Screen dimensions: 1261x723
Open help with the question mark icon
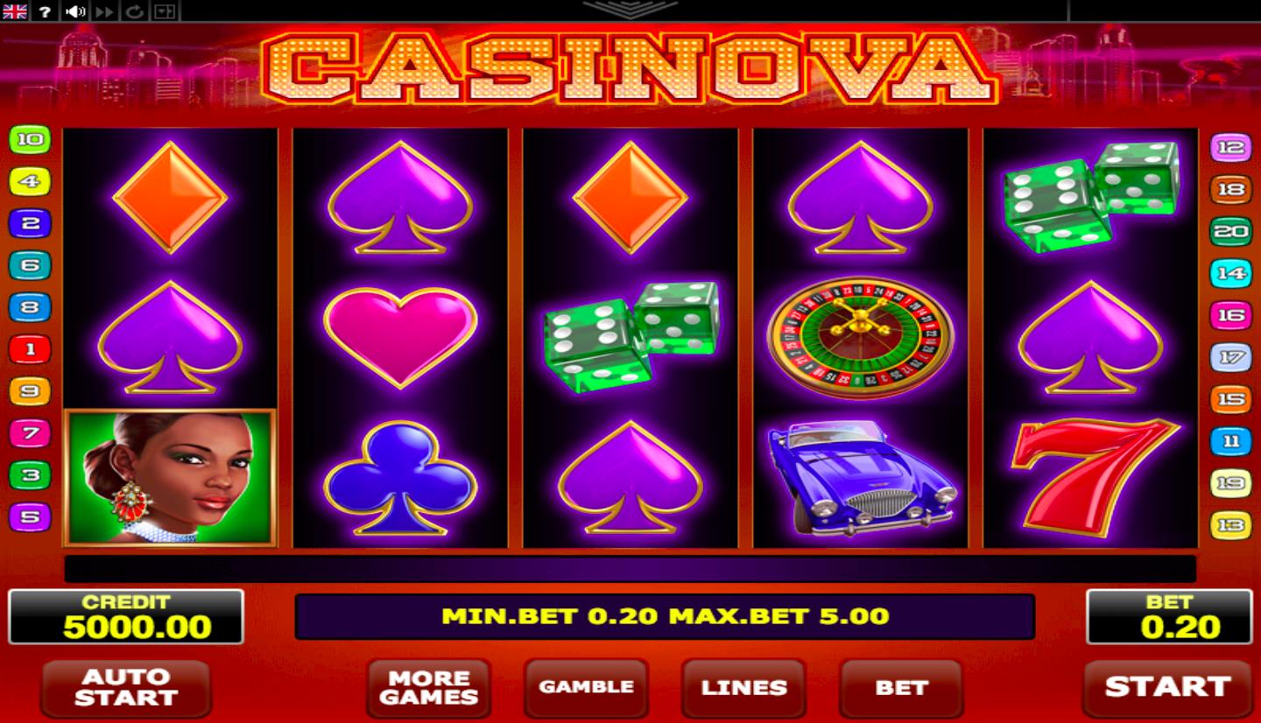45,11
